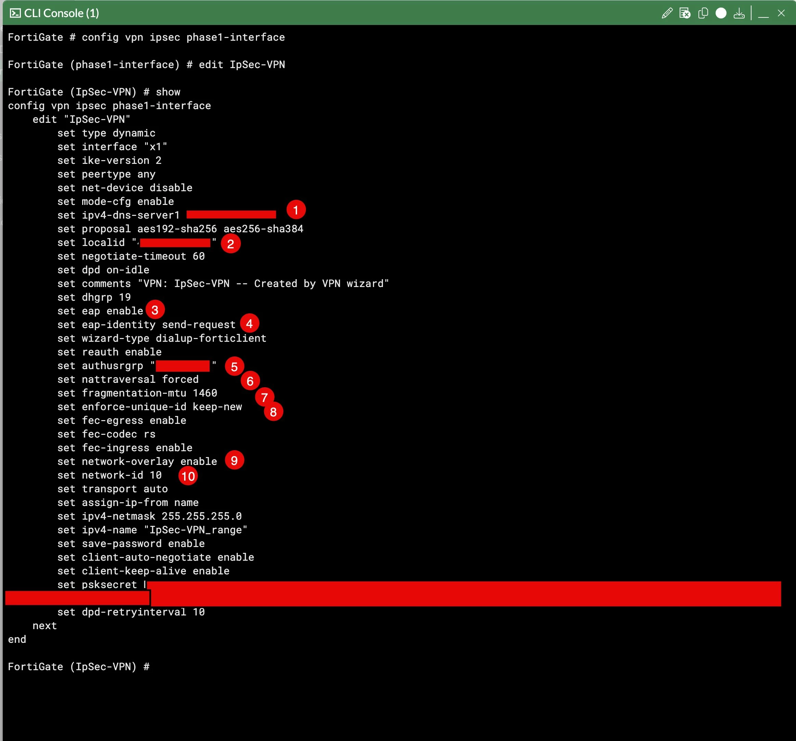Click the 'set localid' text
The height and width of the screenshot is (741, 796).
[91, 242]
